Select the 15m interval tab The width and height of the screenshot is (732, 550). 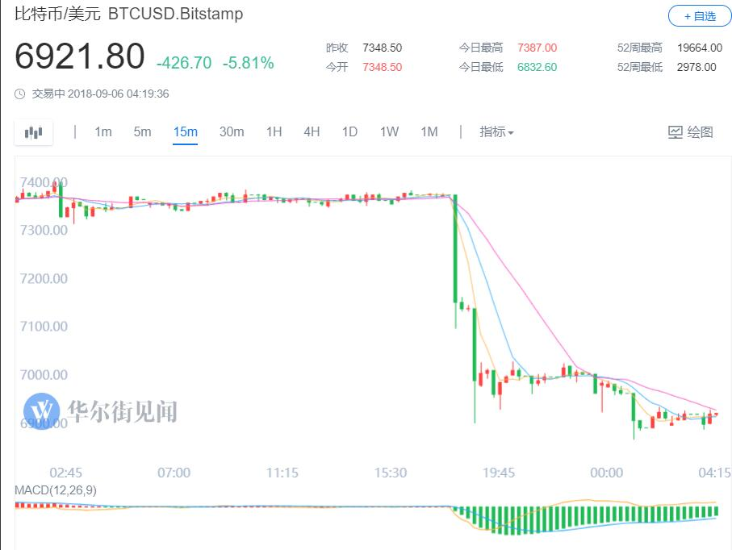[186, 132]
